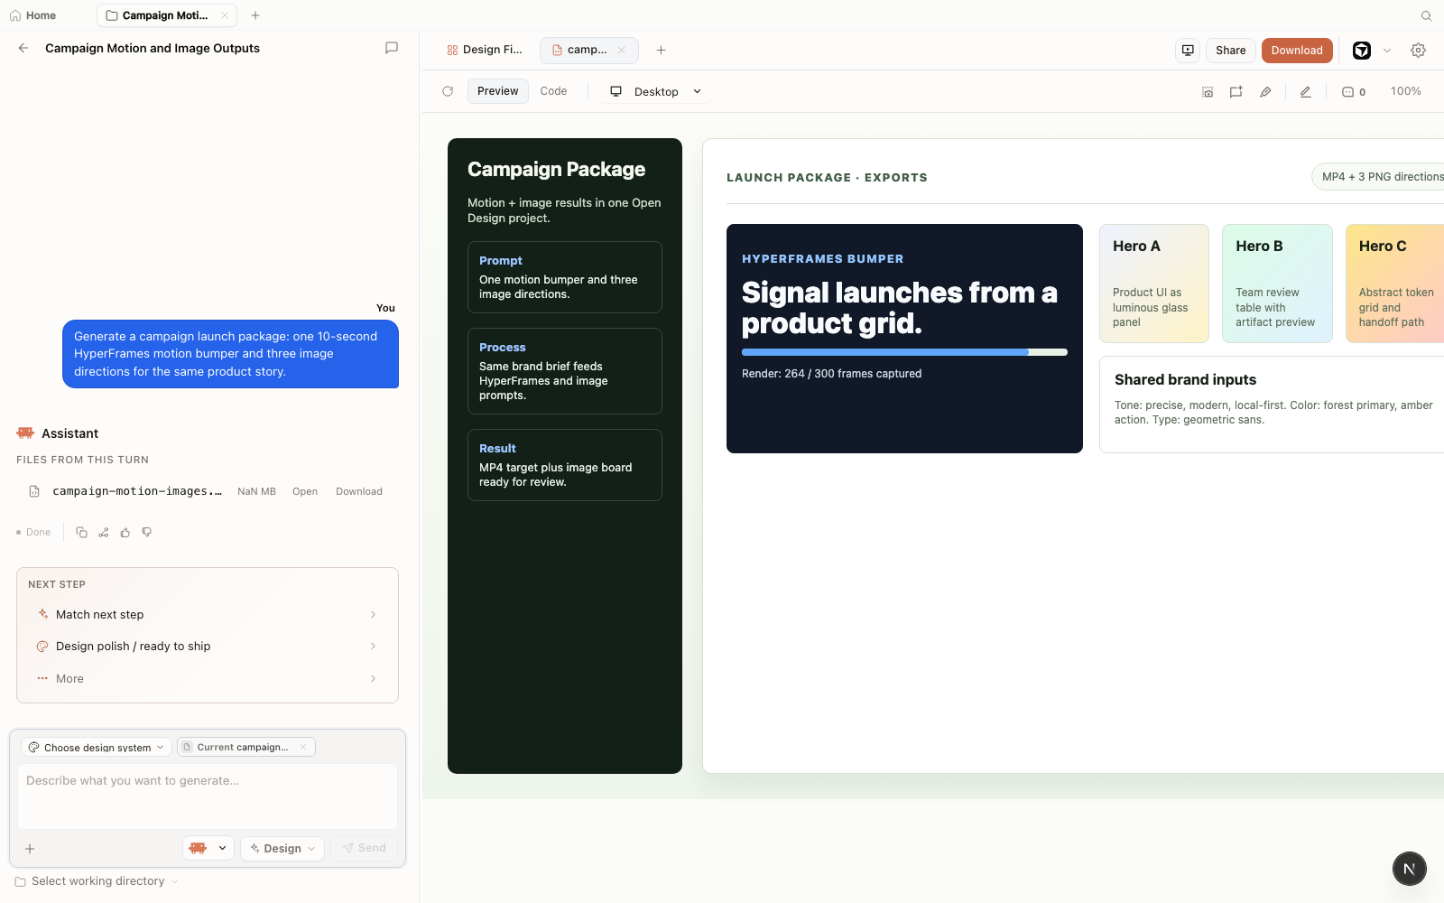The height and width of the screenshot is (903, 1444).
Task: Click the present screen icon beside Share
Action: [1188, 51]
